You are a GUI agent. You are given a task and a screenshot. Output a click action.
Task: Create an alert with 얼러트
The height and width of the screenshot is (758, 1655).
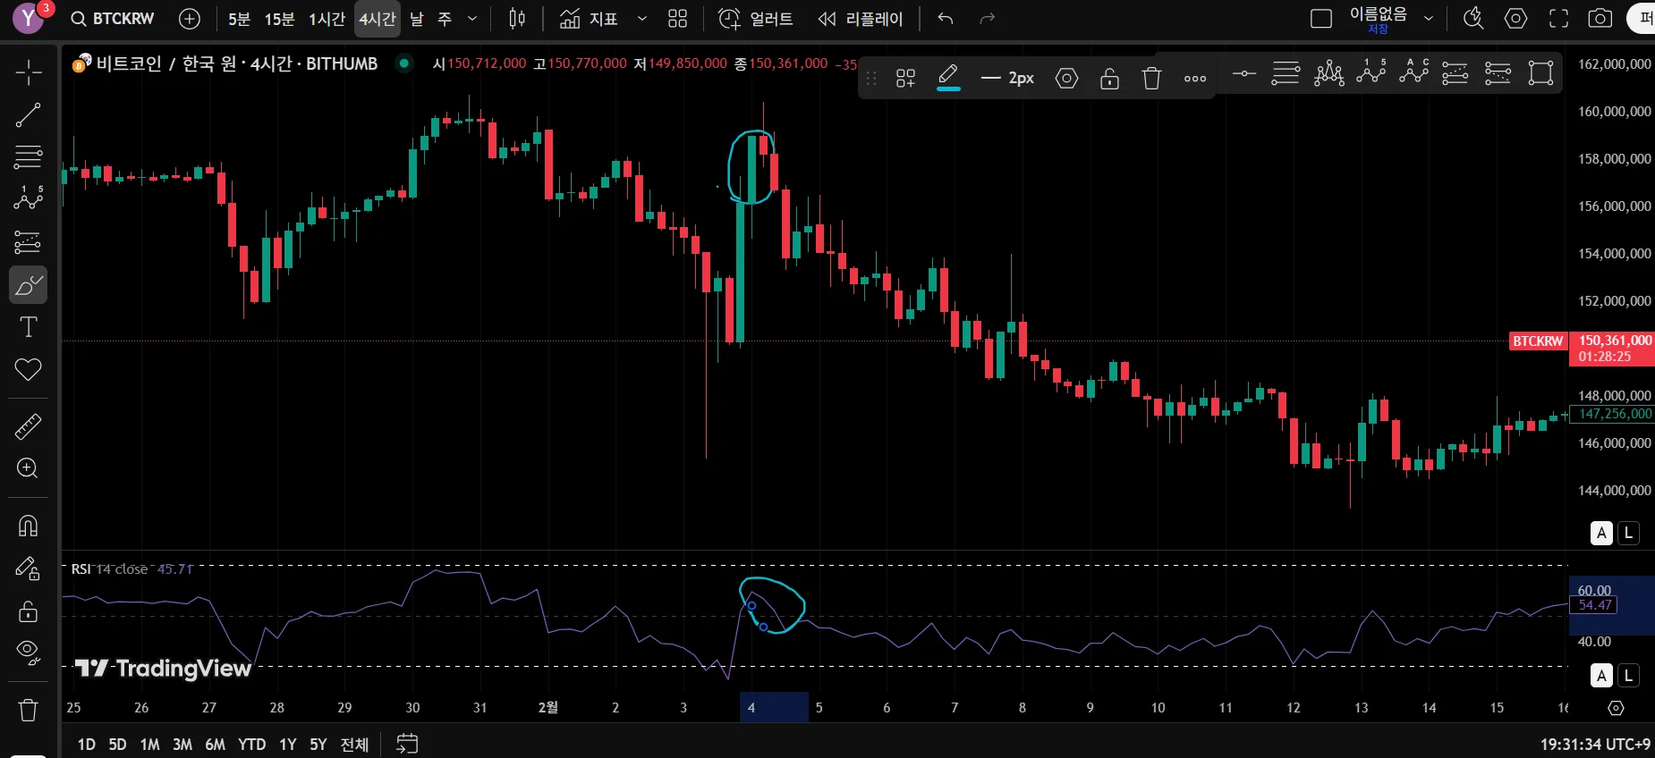756,19
